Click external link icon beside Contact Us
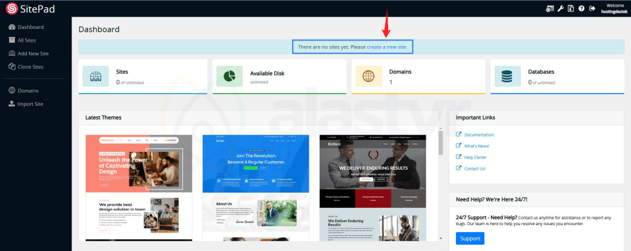 tap(458, 169)
